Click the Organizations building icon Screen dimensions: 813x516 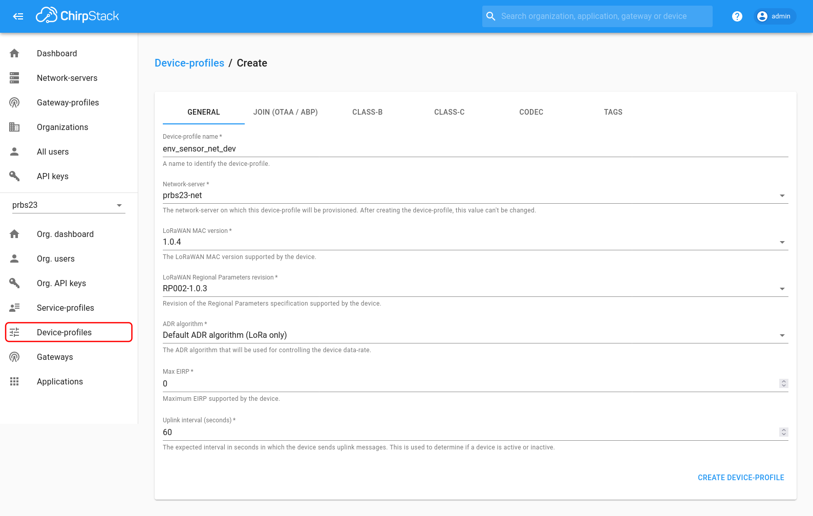click(x=14, y=127)
